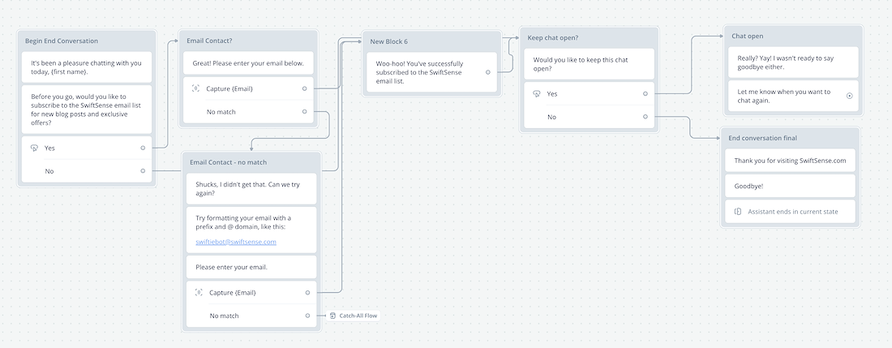Click the output port of No in Begin End Conversation
This screenshot has height=348, width=892.
tap(143, 170)
